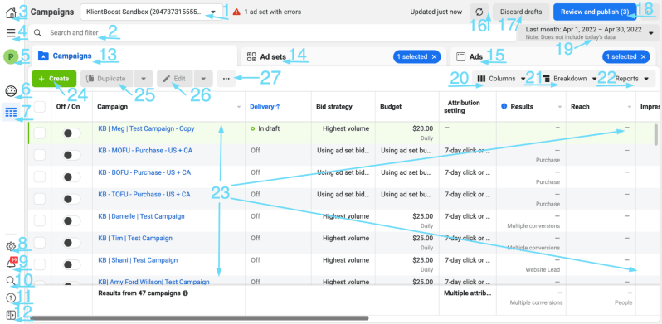Tick the checkbox for KB | Danielle | Test Campaign

click(40, 220)
